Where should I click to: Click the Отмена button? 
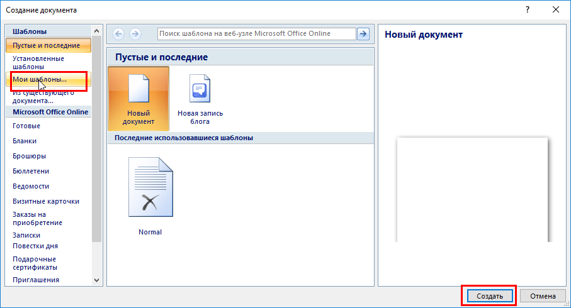point(543,296)
